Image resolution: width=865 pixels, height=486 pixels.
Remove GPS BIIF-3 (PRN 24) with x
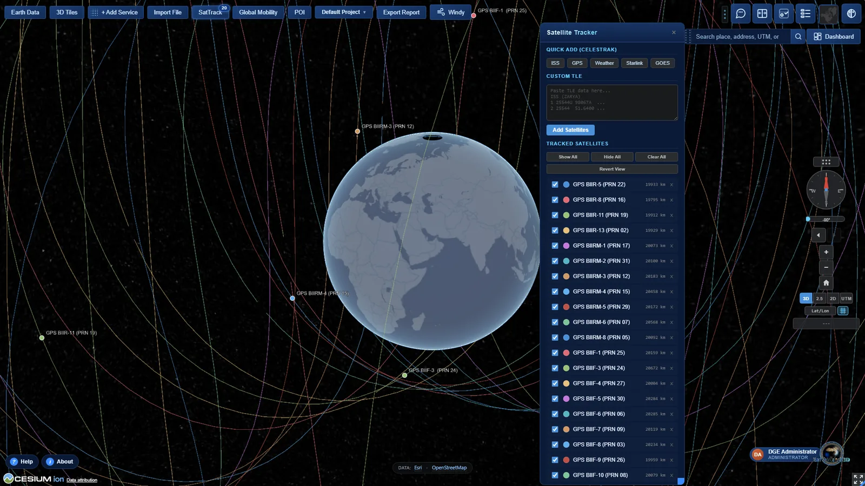(671, 368)
